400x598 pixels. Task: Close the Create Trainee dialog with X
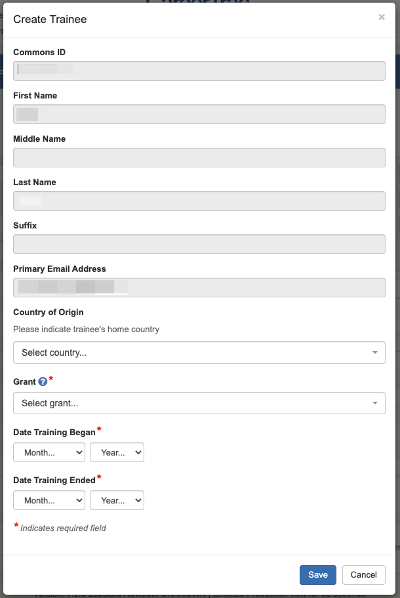[382, 18]
